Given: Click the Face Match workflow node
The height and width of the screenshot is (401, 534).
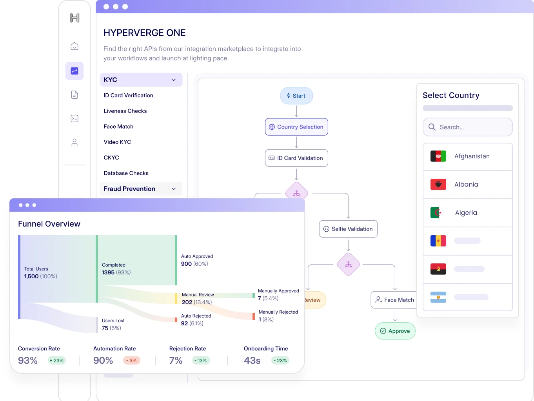Looking at the screenshot, I should (394, 300).
